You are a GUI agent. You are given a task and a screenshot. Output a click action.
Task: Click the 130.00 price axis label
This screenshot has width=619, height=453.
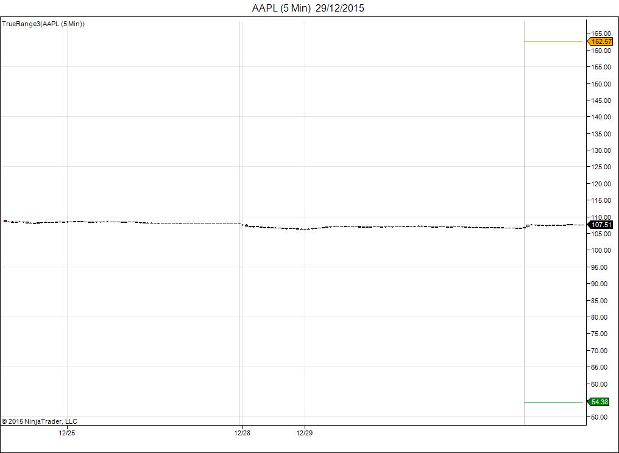pos(601,150)
